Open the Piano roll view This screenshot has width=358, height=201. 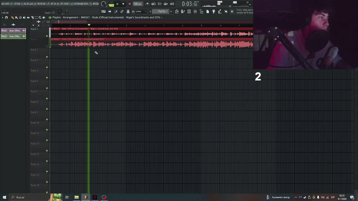pos(183,11)
